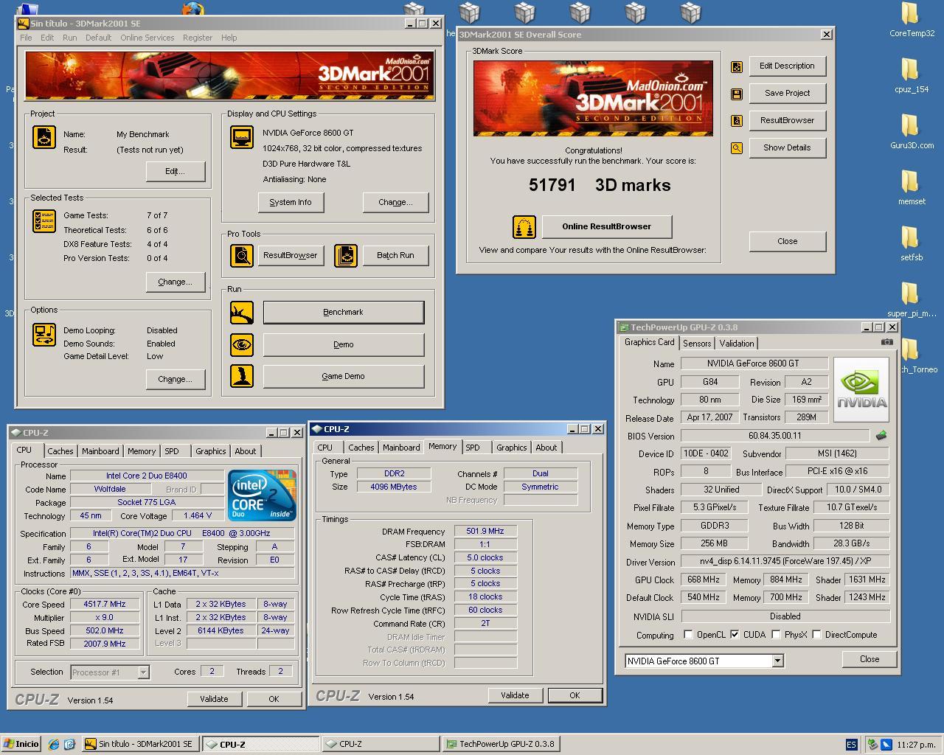
Task: Open the Graphics tab in left CPU-Z
Action: point(211,451)
